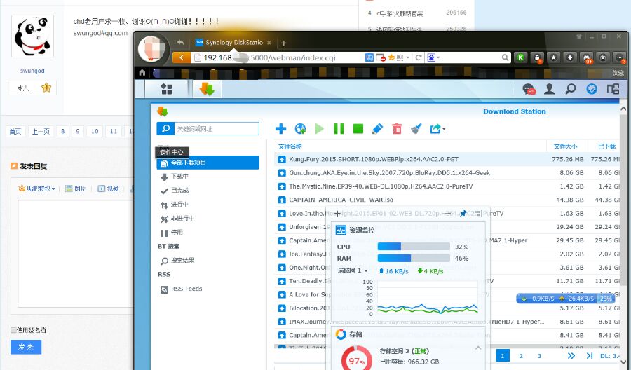Click the widget panel add plus icon

point(337,214)
